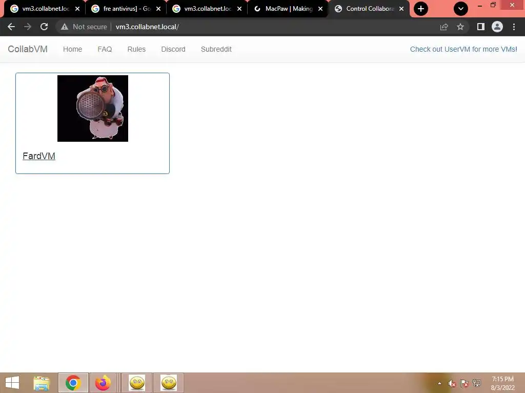525x393 pixels.
Task: Open a new tab with plus button
Action: [x=421, y=9]
